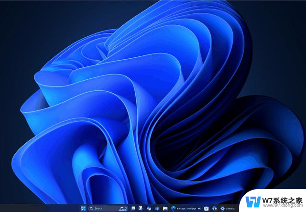Image resolution: width=306 pixels, height=212 pixels.
Task: Click the taskbar Search box
Action: pos(108,209)
